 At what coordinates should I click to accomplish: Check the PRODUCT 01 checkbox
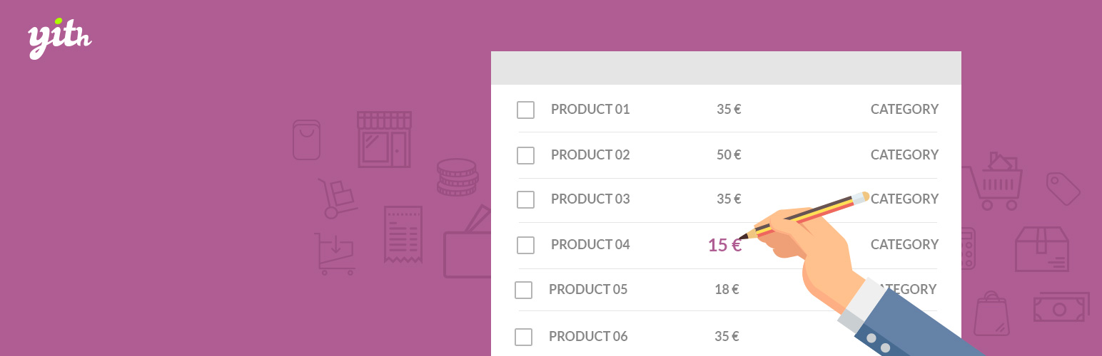[525, 110]
